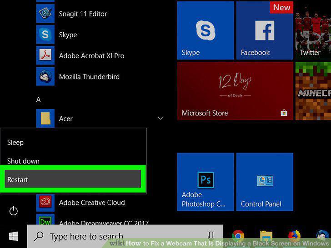
Task: Click the microphone icon in search box
Action: click(211, 236)
